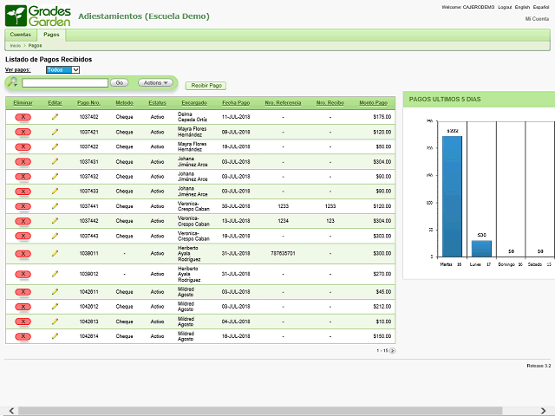Focus the payments search text field
The width and height of the screenshot is (555, 416).
coord(65,83)
